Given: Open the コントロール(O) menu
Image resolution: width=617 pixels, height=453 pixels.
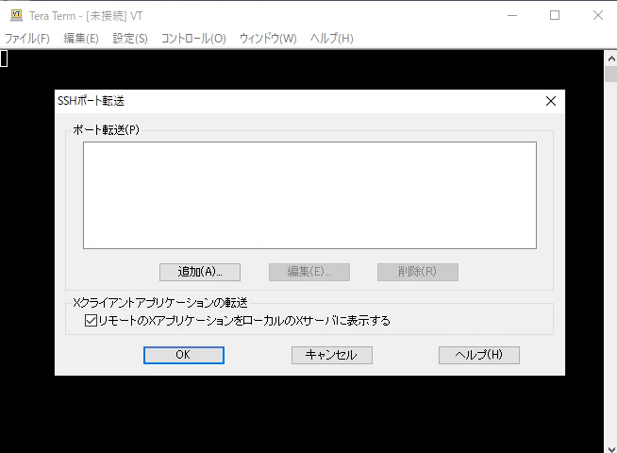Looking at the screenshot, I should click(193, 38).
